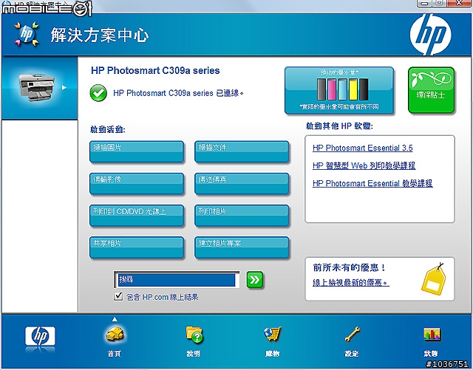
Task: Open HP Photosmart Essential 3.5 link
Action: coord(363,148)
